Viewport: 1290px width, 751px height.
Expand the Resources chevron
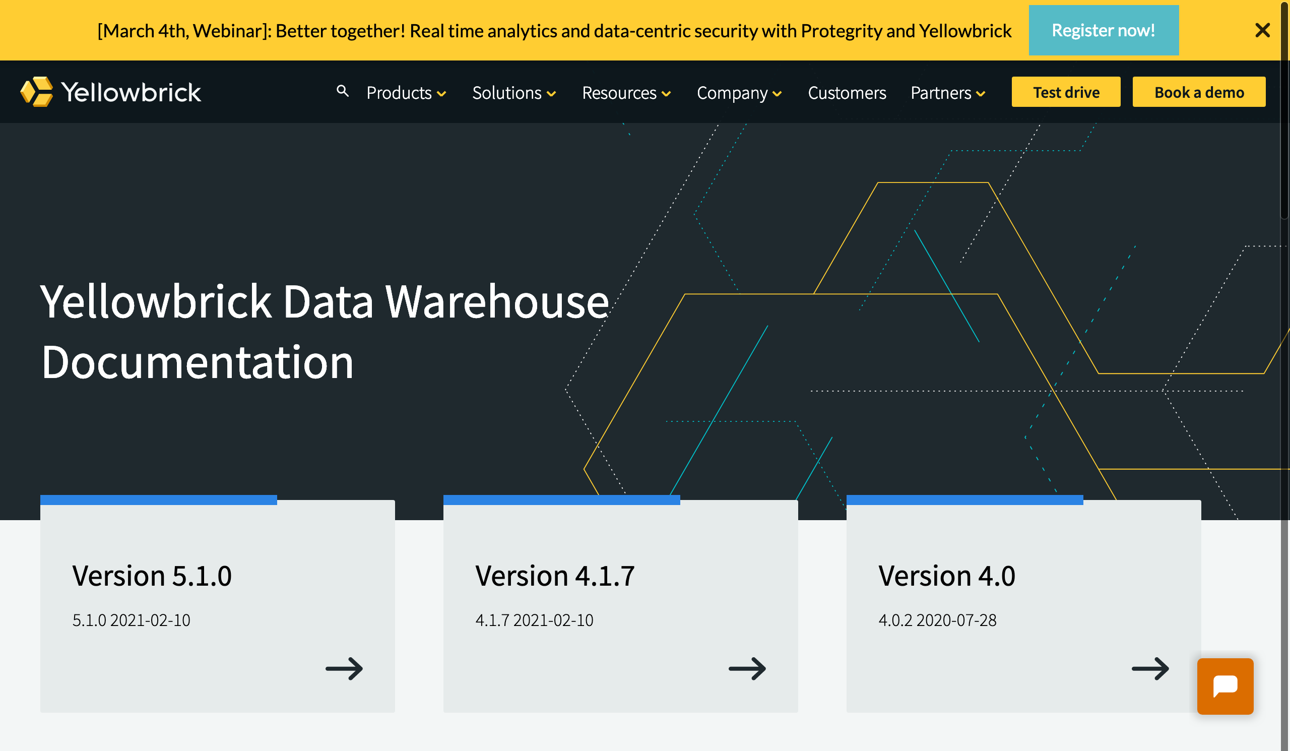coord(666,94)
